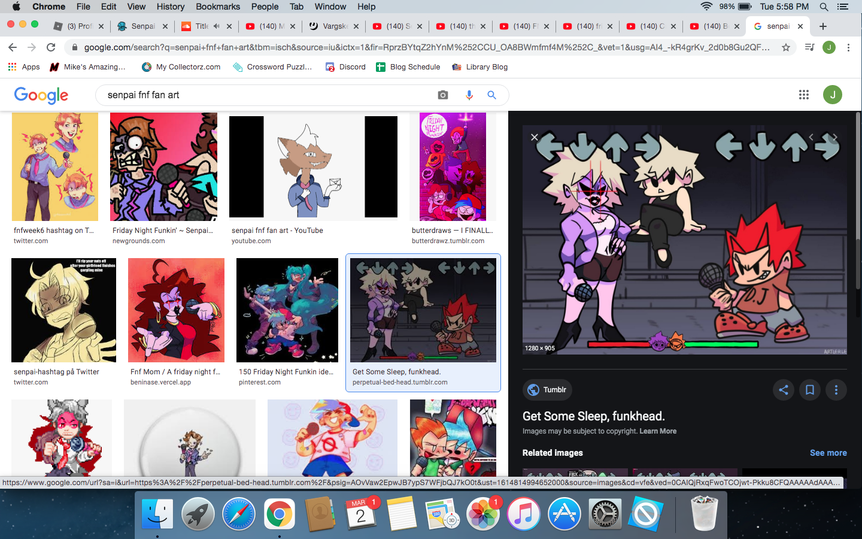This screenshot has height=539, width=862.
Task: Open the Chrome File menu
Action: (83, 7)
